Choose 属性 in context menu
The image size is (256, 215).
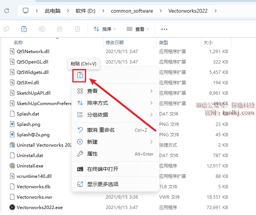[115, 154]
